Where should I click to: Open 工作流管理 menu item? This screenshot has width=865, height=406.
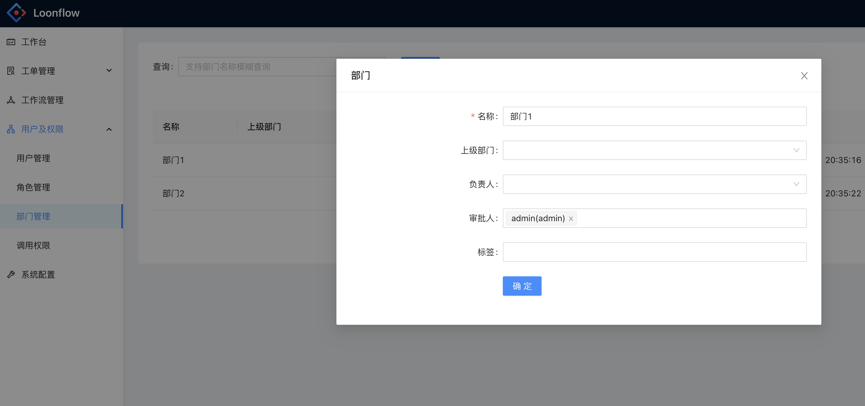tap(62, 100)
